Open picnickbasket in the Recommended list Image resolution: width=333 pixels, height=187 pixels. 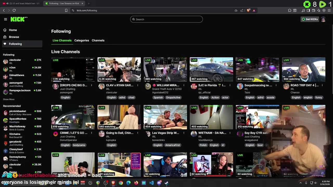click(x=22, y=113)
